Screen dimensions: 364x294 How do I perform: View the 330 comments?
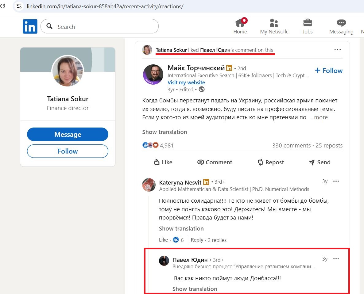[291, 145]
